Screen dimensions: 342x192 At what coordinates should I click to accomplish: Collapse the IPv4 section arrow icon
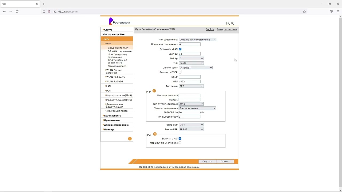(x=155, y=134)
